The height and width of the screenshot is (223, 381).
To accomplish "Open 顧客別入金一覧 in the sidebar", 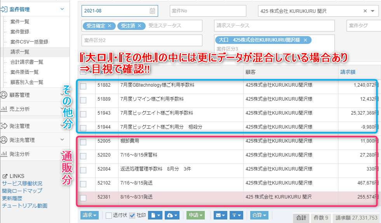I will pyautogui.click(x=27, y=82).
